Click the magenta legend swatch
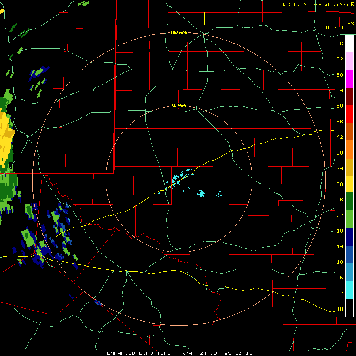Image resolution: width=356 pixels, height=356 pixels. tap(349, 79)
